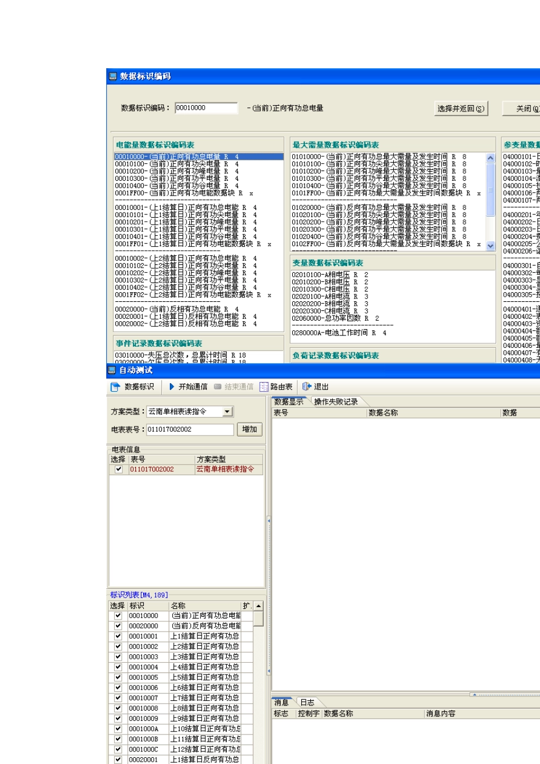
Task: Switch to the 操作失败记录 tab
Action: click(x=336, y=402)
